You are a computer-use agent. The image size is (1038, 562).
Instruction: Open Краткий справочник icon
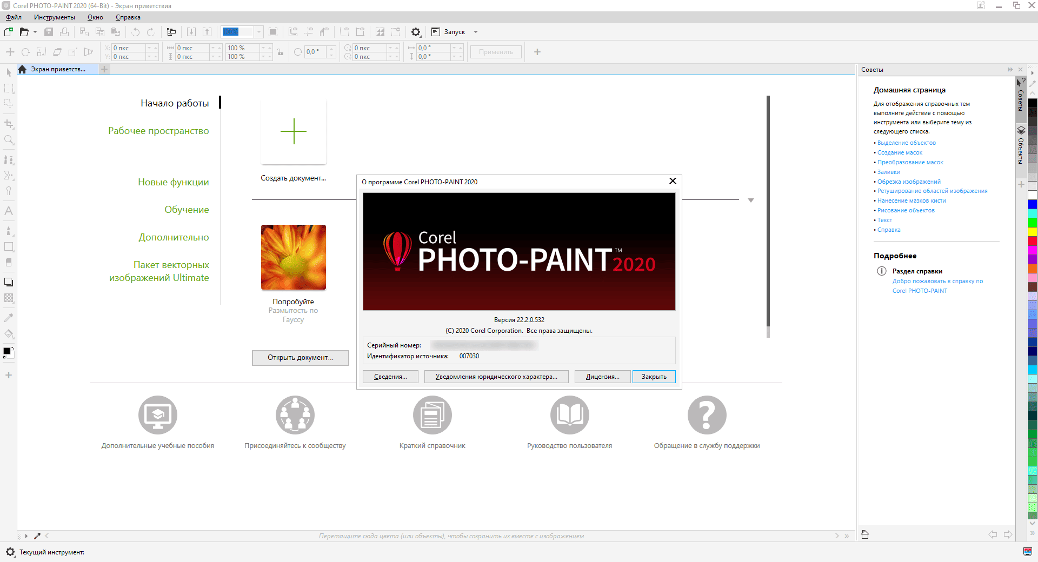(432, 415)
